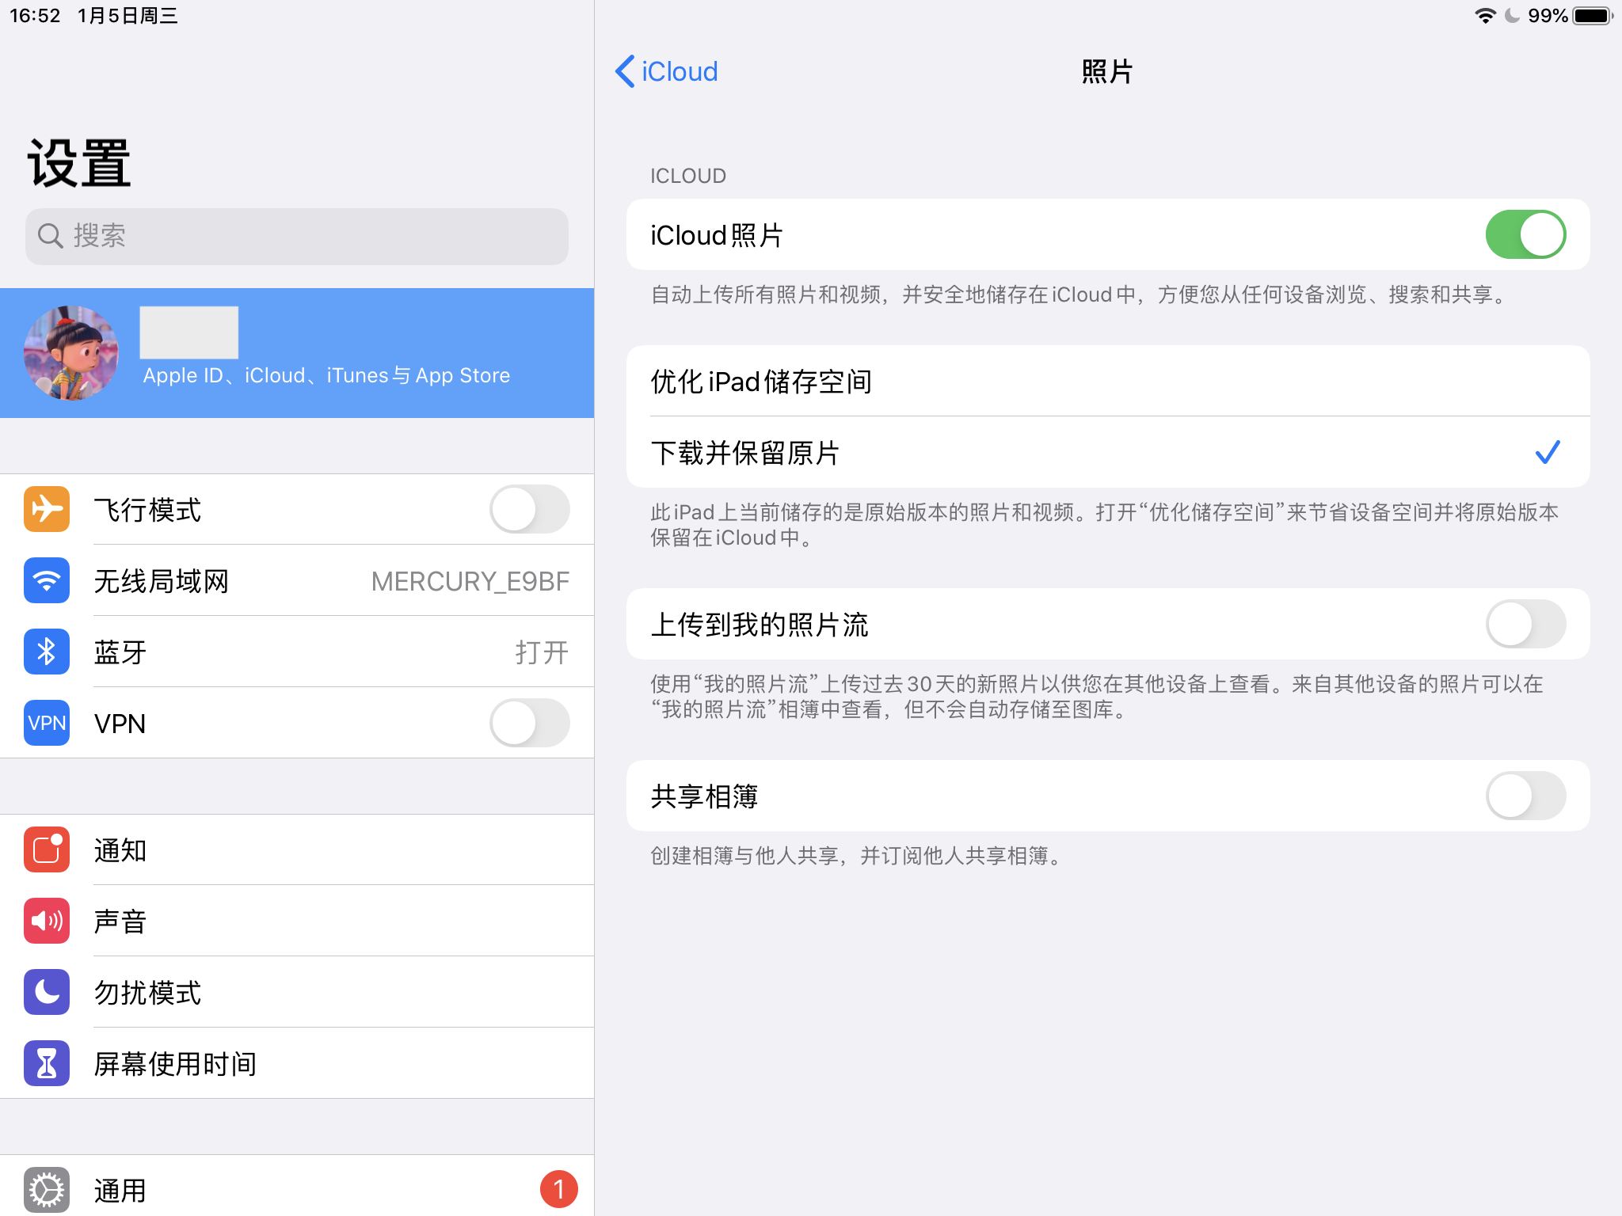Open 通知 settings
The height and width of the screenshot is (1216, 1622).
click(x=297, y=849)
